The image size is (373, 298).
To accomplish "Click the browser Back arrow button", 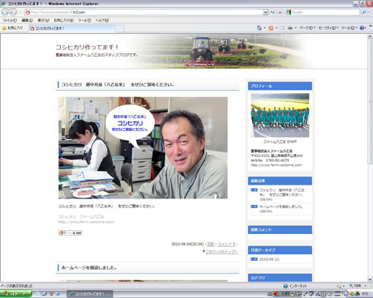I will coord(5,12).
